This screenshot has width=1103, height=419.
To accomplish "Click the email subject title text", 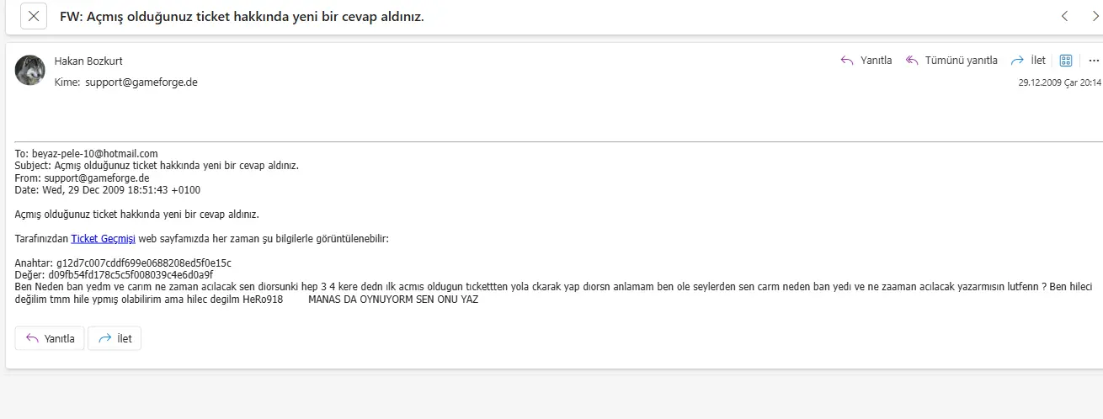I will [242, 16].
